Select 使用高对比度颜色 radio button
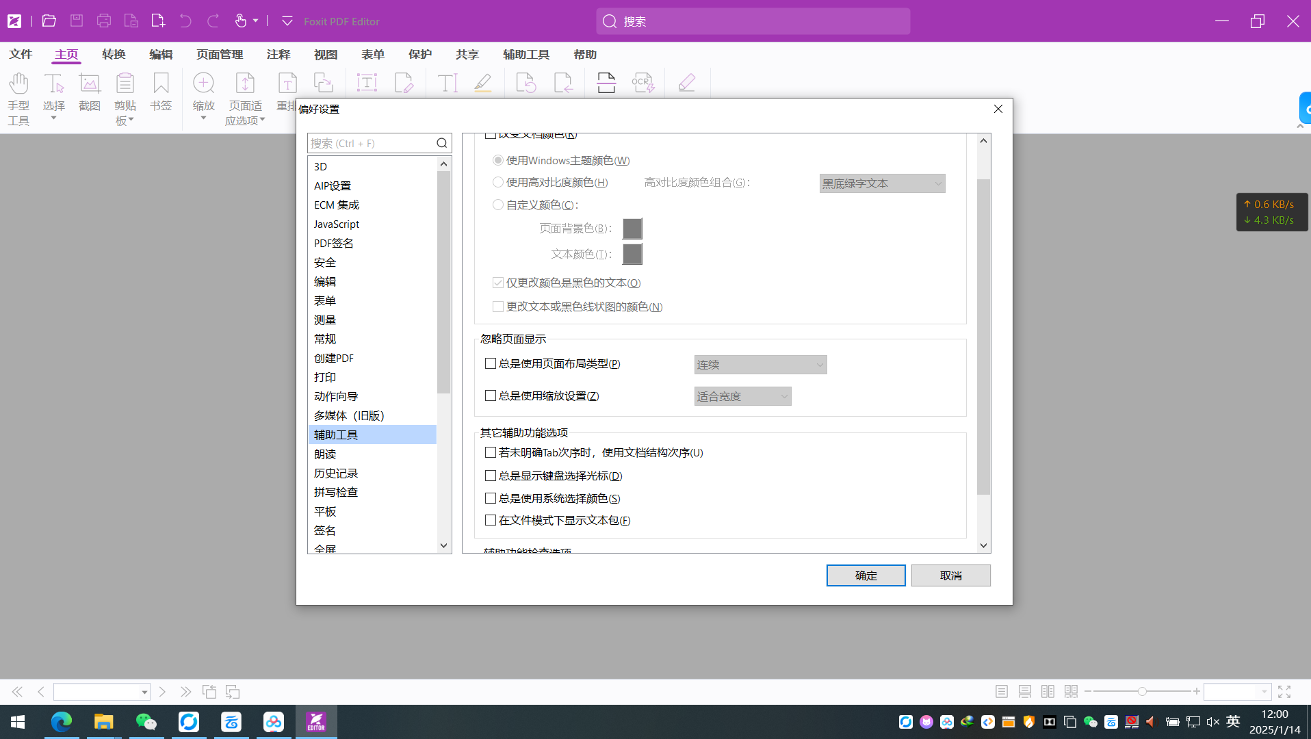This screenshot has height=739, width=1311. [498, 182]
